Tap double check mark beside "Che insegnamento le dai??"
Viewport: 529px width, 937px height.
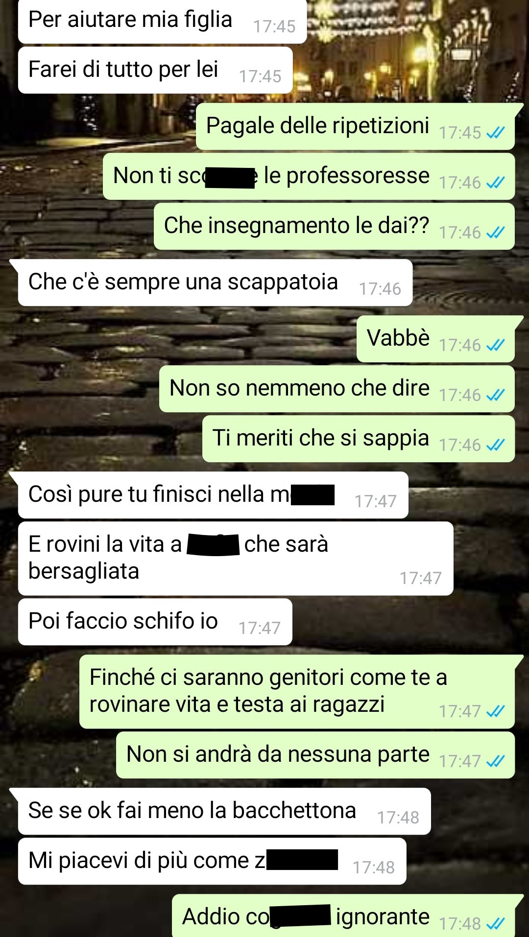click(x=495, y=233)
